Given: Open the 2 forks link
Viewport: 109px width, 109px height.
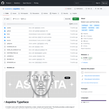Looking at the screenshot, I should coord(84,46).
